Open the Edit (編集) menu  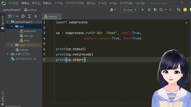(x=25, y=3)
